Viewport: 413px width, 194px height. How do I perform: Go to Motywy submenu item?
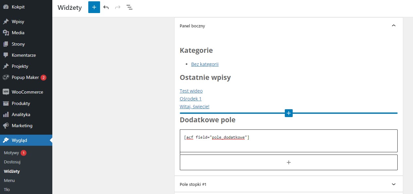pyautogui.click(x=11, y=153)
